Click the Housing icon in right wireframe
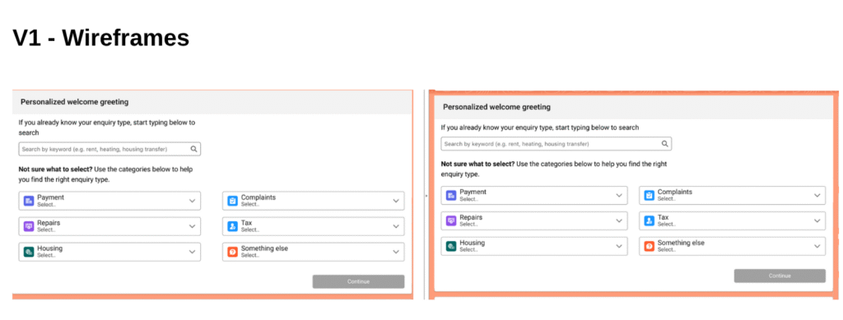Image resolution: width=843 pixels, height=320 pixels. (x=451, y=246)
